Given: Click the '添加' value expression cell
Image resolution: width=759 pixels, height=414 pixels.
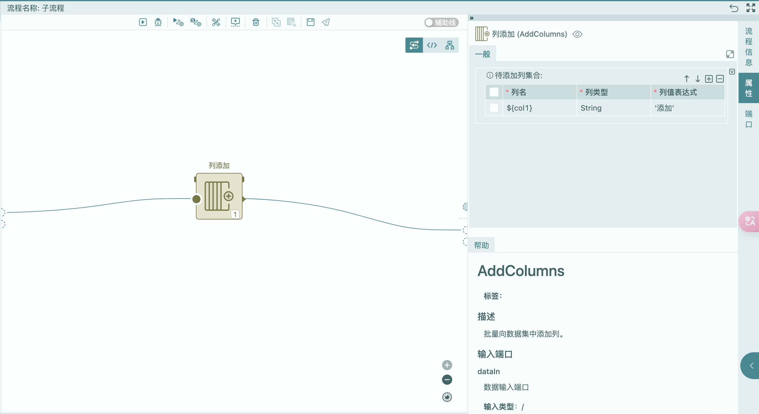Looking at the screenshot, I should [688, 108].
